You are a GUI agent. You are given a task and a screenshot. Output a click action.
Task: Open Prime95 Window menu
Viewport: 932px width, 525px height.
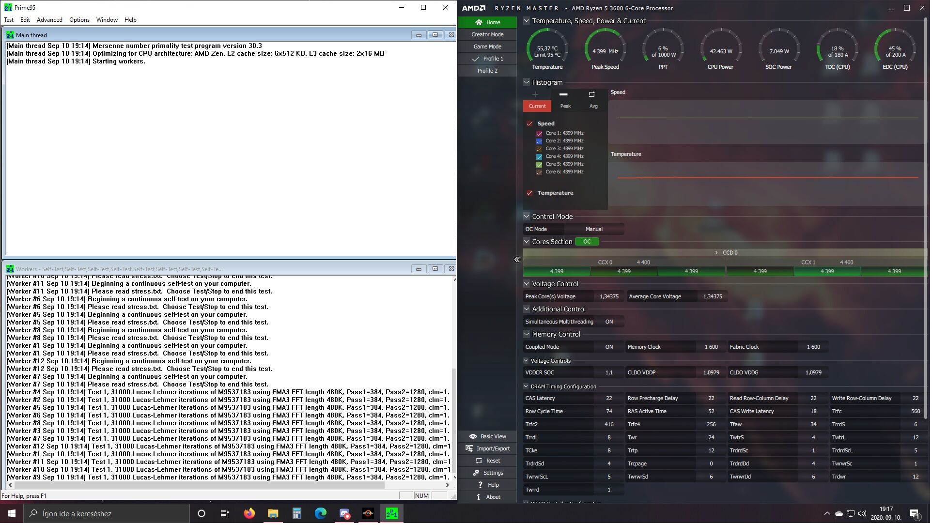[x=107, y=20]
